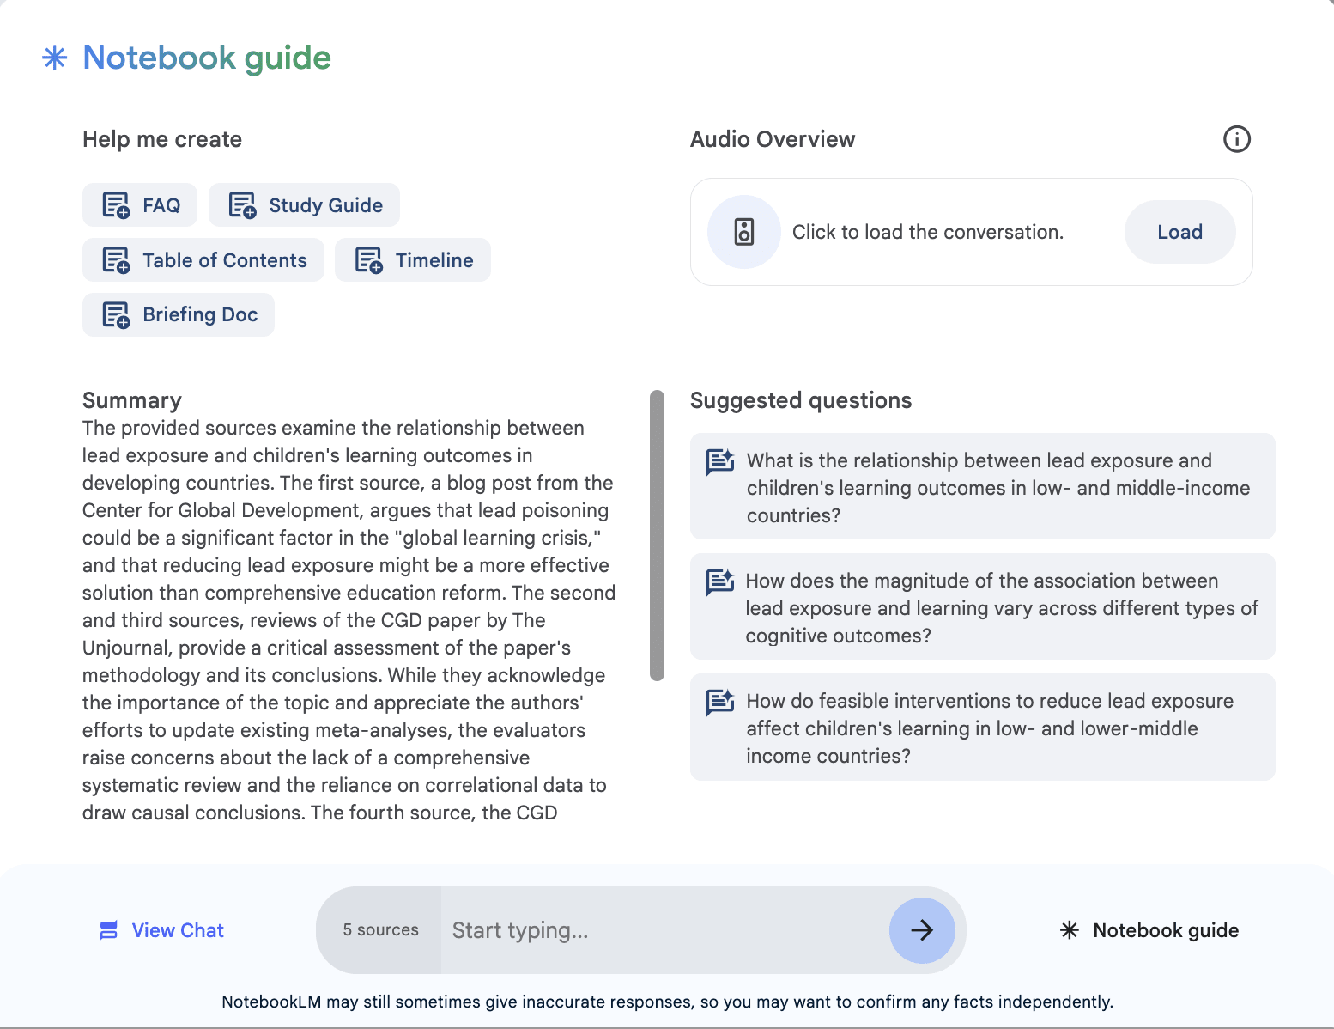Click the Study Guide note icon
The height and width of the screenshot is (1029, 1334).
pyautogui.click(x=242, y=205)
